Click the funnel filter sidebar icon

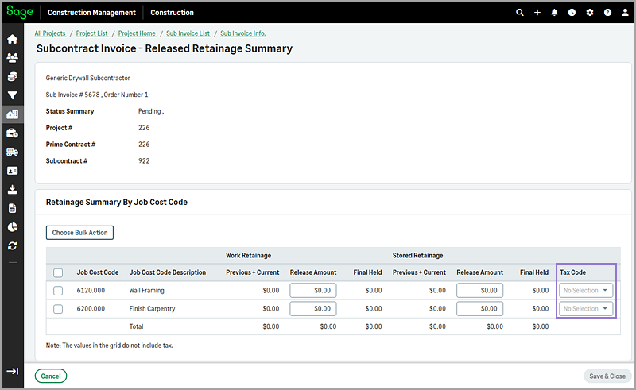[12, 95]
